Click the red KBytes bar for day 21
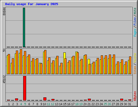 click(x=89, y=100)
